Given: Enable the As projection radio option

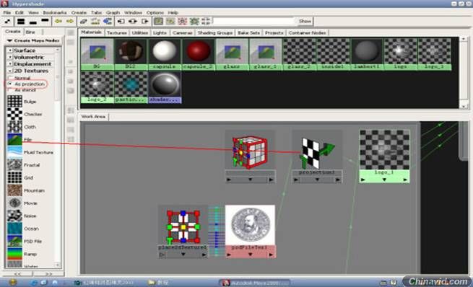Looking at the screenshot, I should [10, 84].
